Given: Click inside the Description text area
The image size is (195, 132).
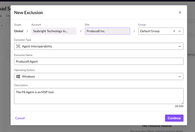Looking at the screenshot, I should [99, 96].
